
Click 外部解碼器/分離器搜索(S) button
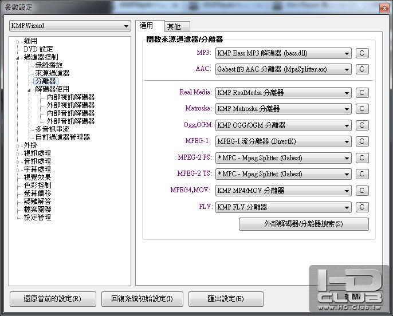[304, 224]
